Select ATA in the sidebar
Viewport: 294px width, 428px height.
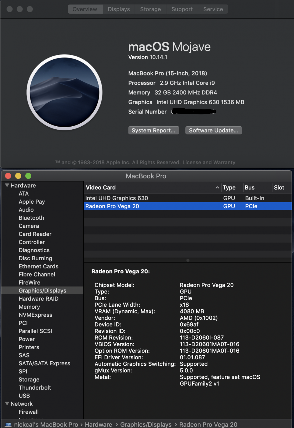pyautogui.click(x=24, y=194)
